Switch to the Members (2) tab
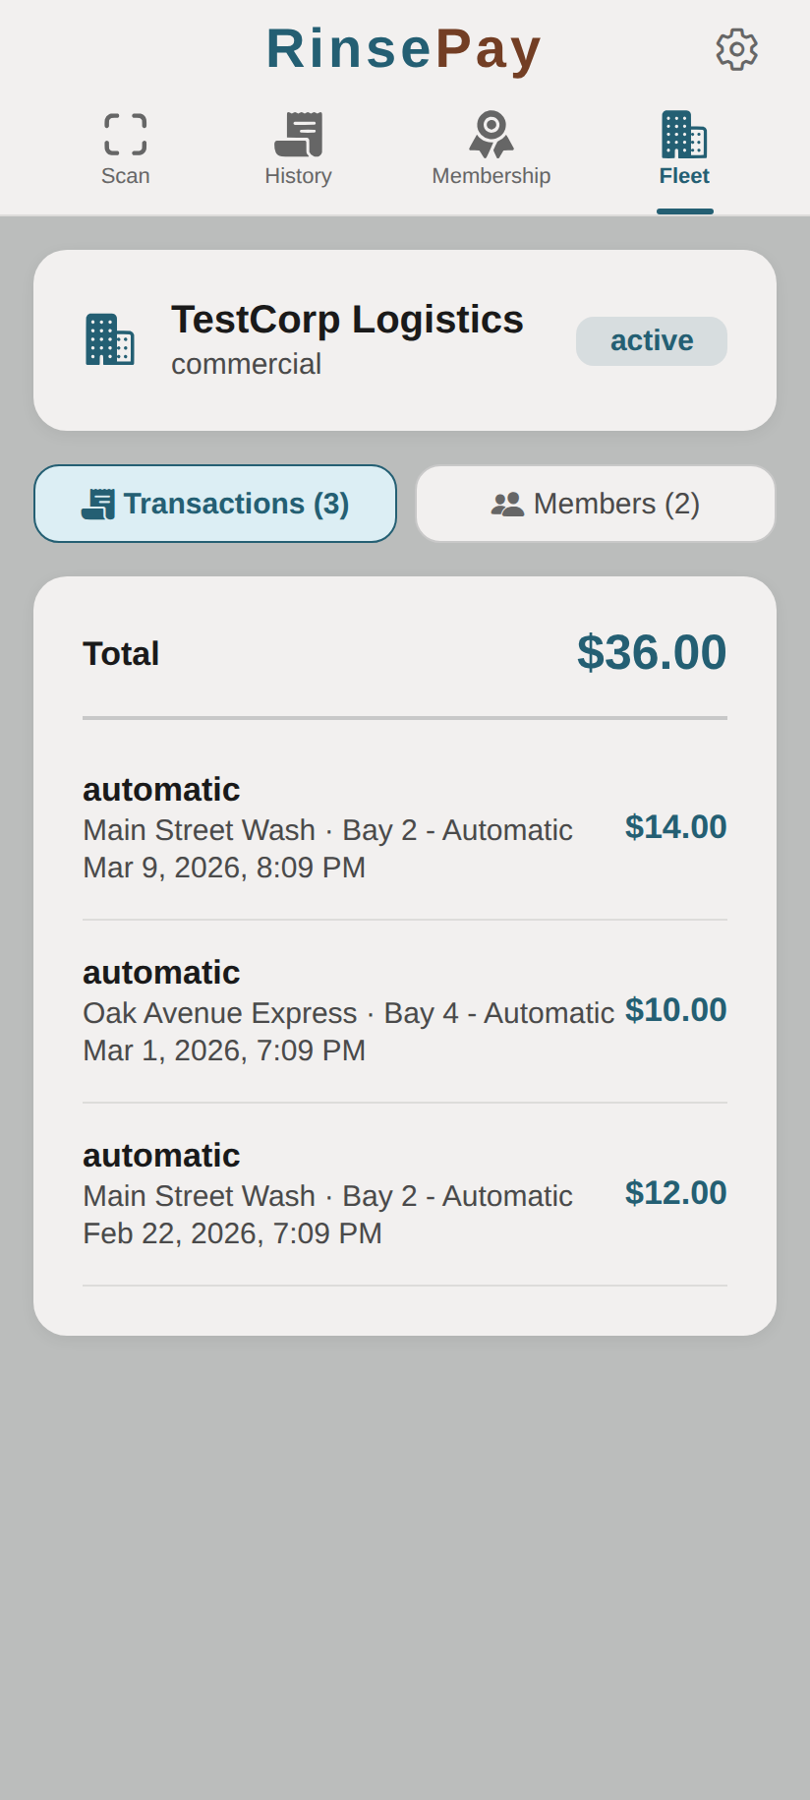 coord(596,504)
